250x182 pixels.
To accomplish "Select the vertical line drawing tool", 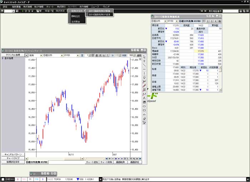I will [144, 74].
